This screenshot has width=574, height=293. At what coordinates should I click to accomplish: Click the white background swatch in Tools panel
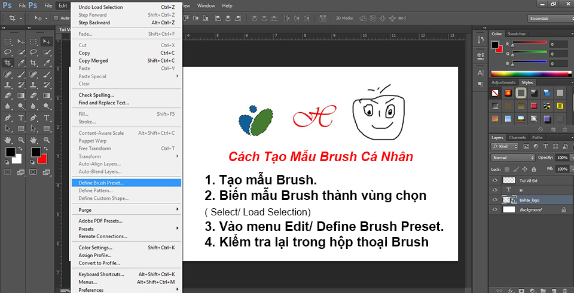pyautogui.click(x=17, y=159)
